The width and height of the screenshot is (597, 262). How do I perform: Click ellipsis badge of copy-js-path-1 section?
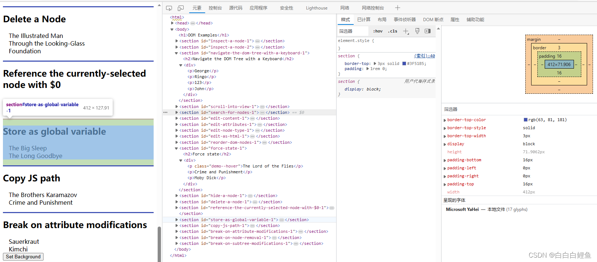[x=252, y=226]
